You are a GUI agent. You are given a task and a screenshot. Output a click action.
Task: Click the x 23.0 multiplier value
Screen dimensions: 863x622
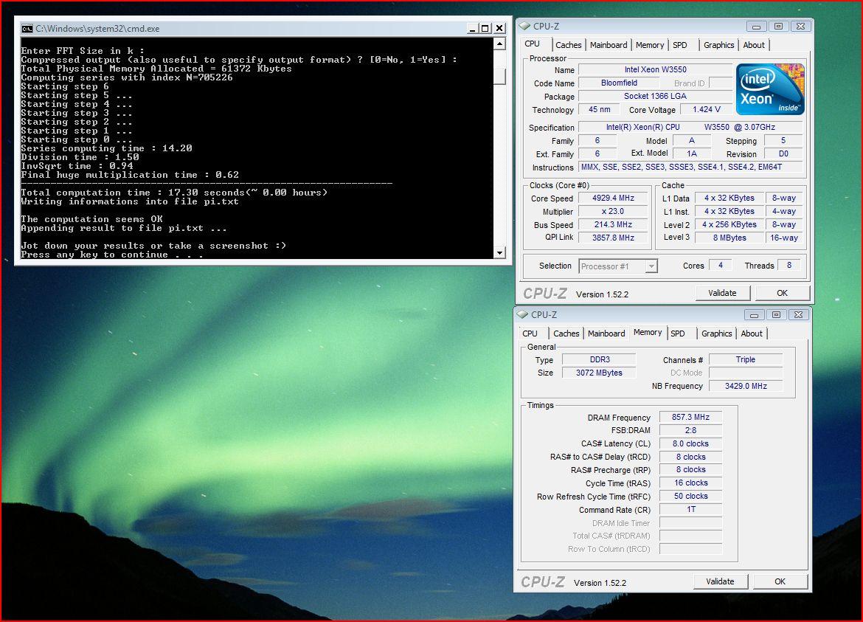tap(613, 211)
